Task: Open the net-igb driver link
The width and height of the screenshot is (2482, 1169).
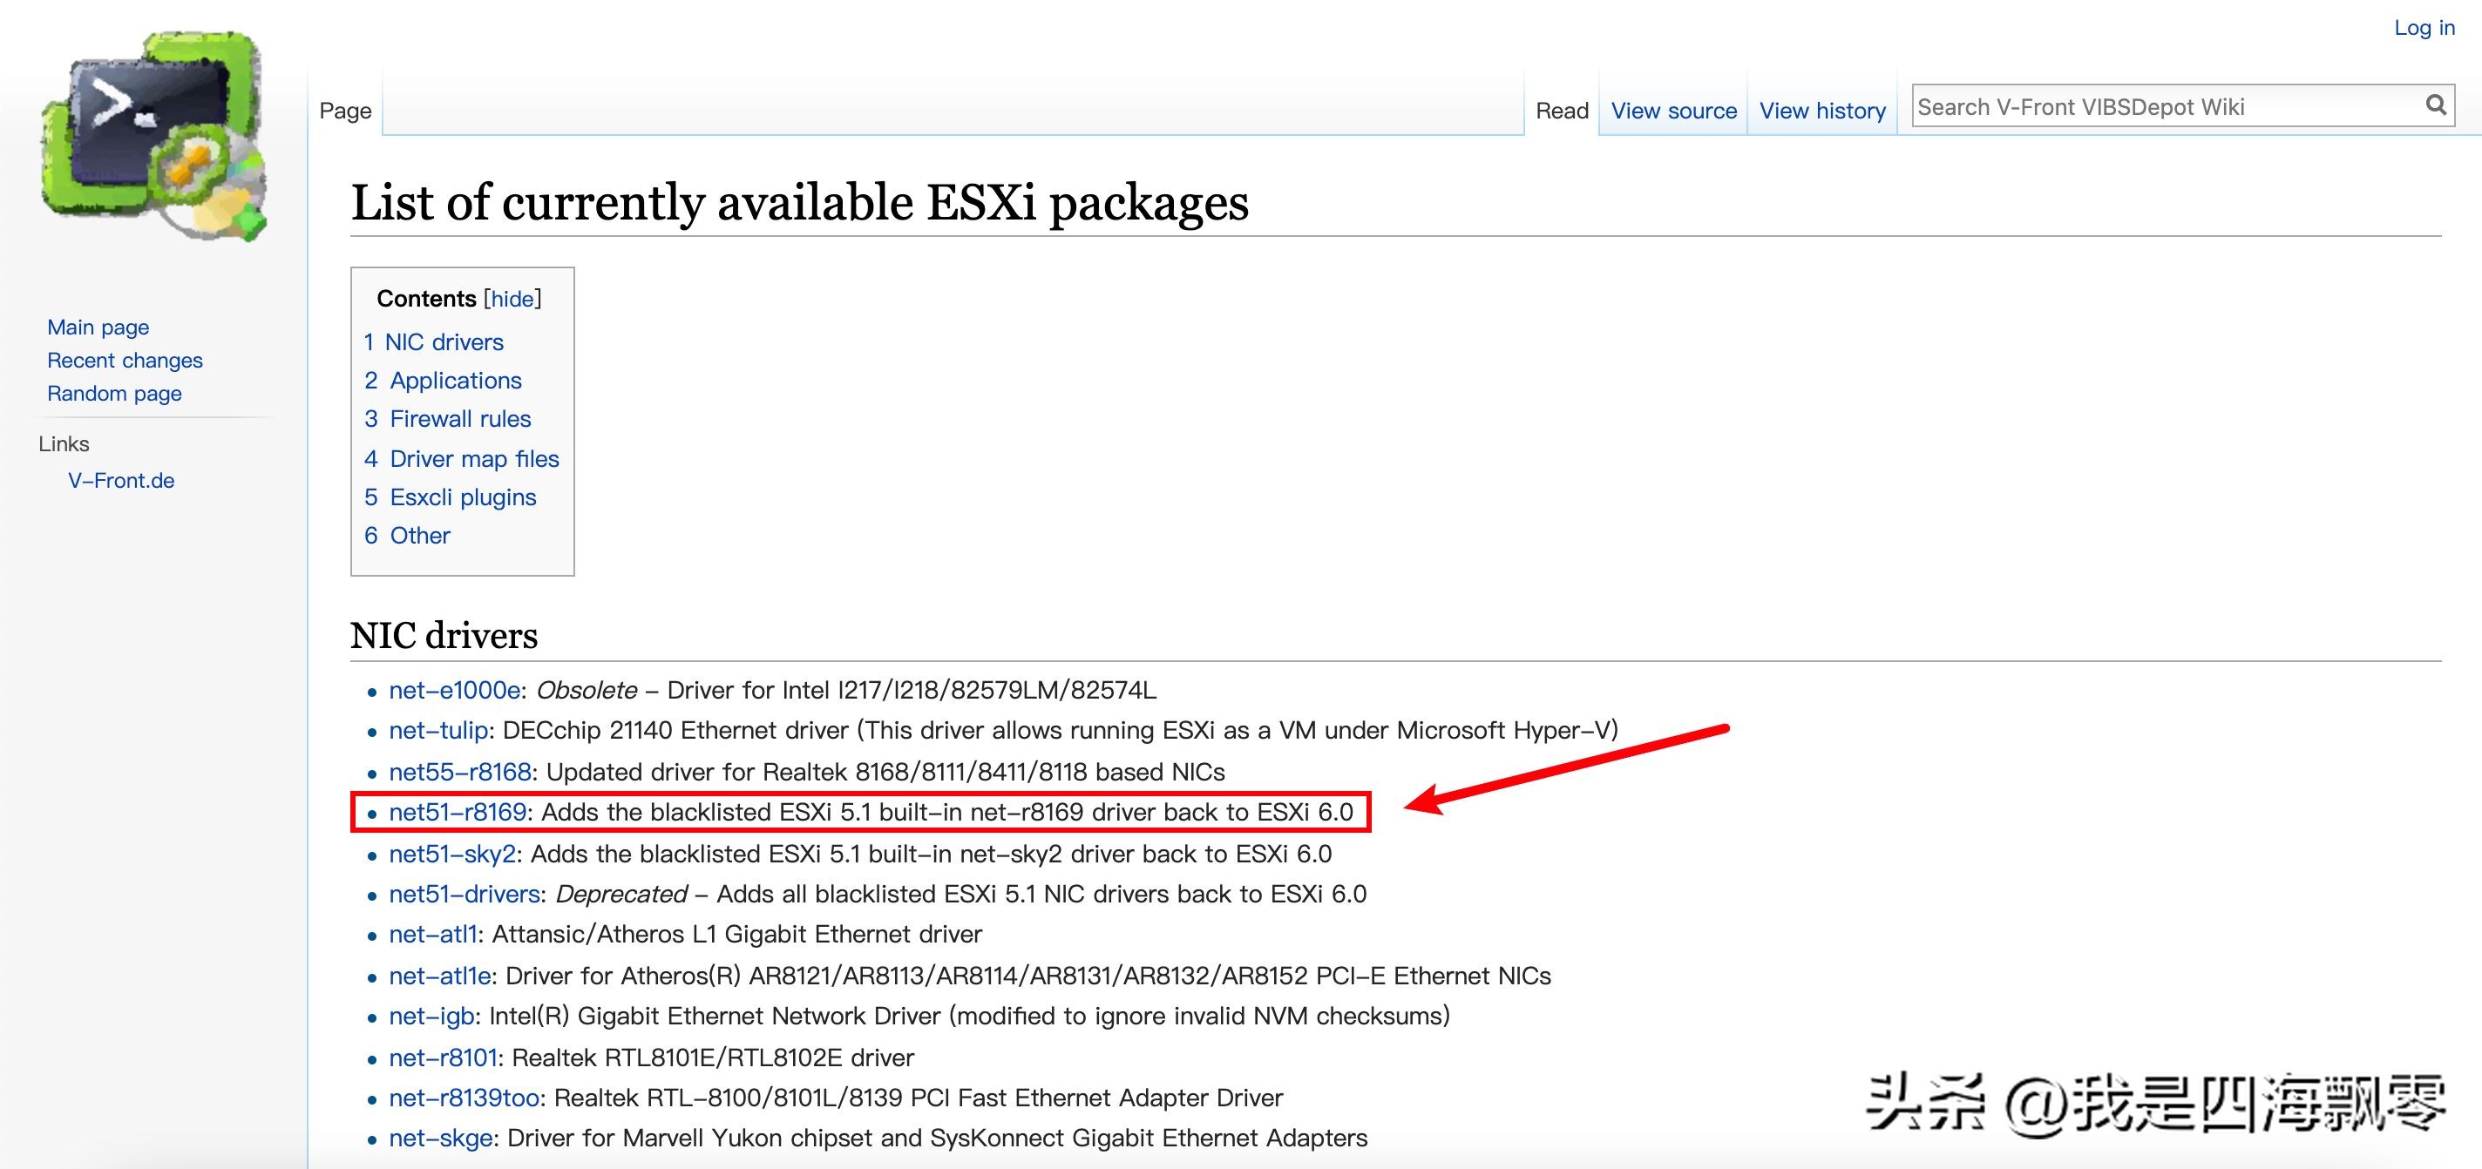Action: tap(431, 1017)
